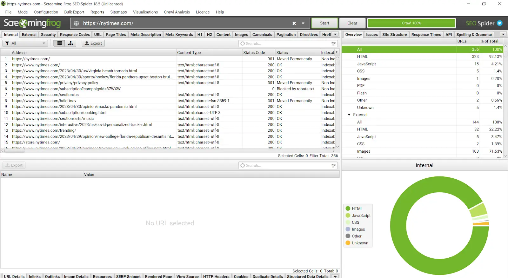The width and height of the screenshot is (508, 278).
Task: Open the File menu
Action: (8, 12)
